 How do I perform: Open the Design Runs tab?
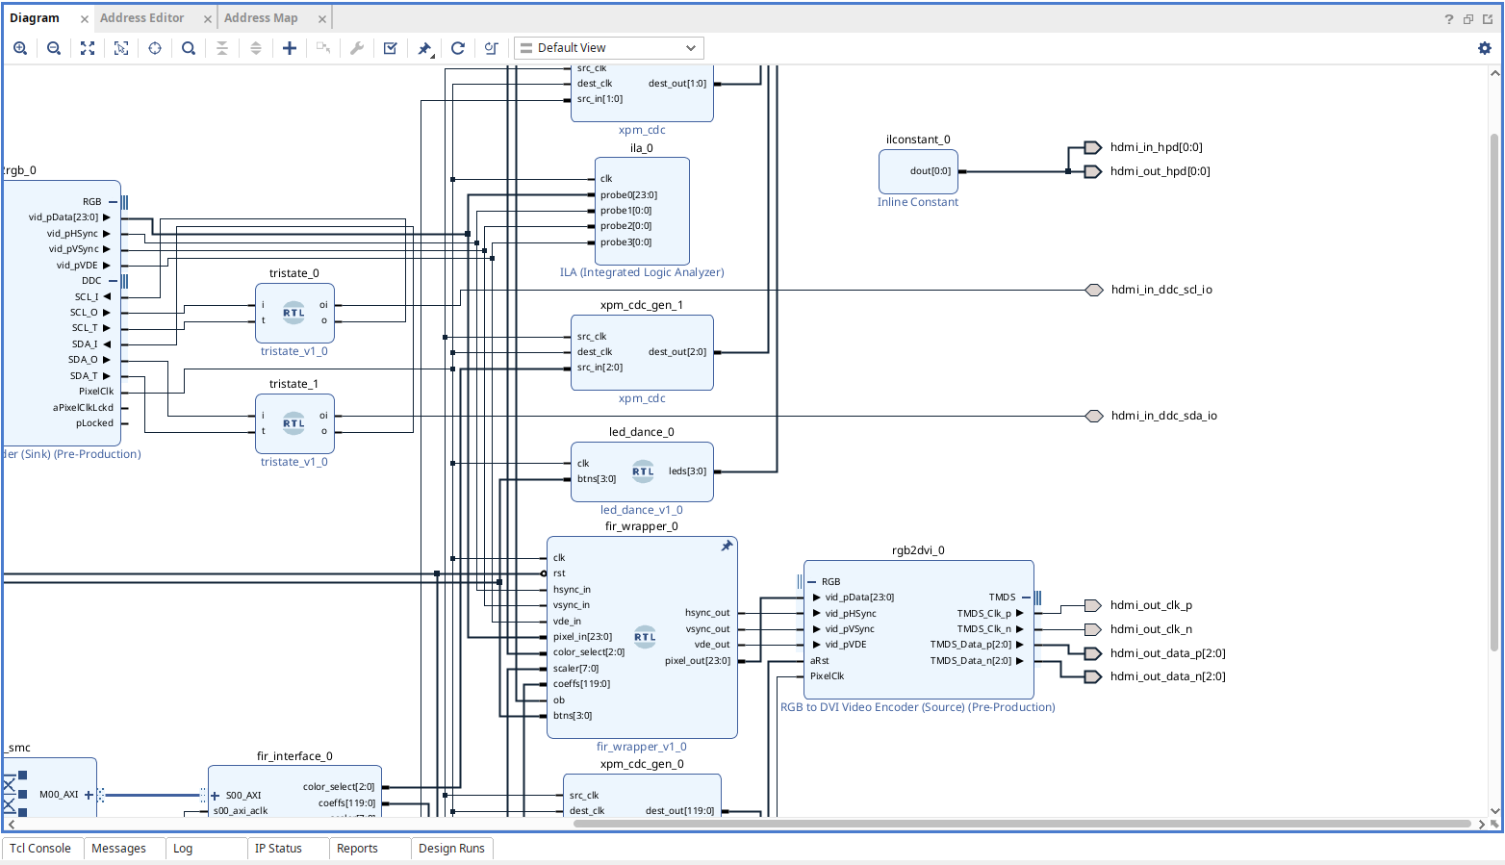[451, 849]
